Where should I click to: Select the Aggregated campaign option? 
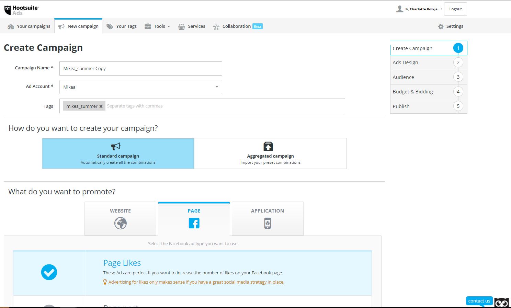click(271, 153)
